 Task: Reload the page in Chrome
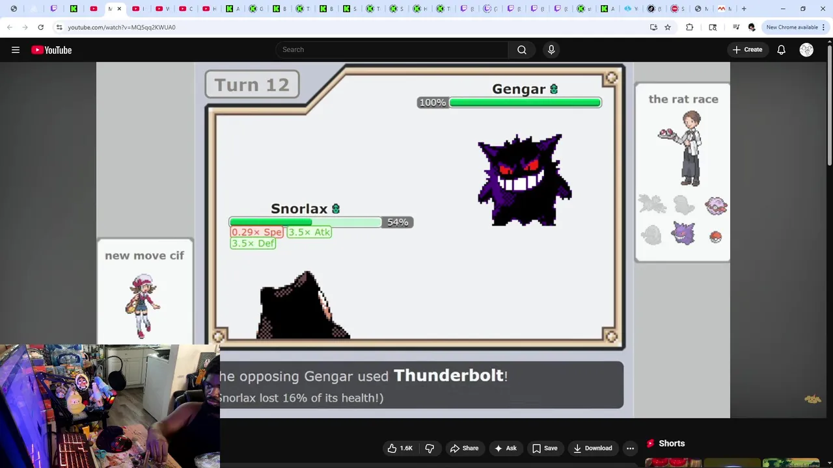tap(40, 27)
